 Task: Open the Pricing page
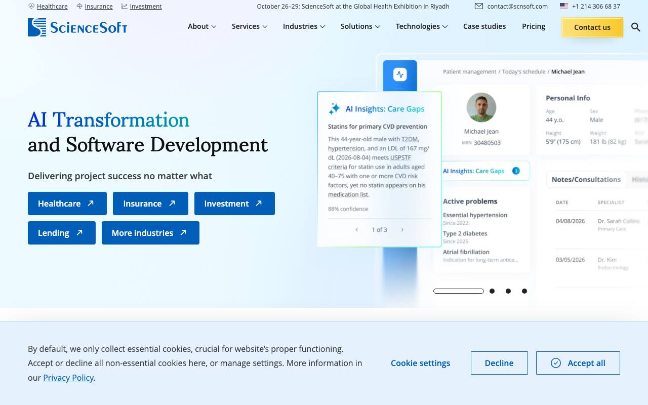(534, 26)
